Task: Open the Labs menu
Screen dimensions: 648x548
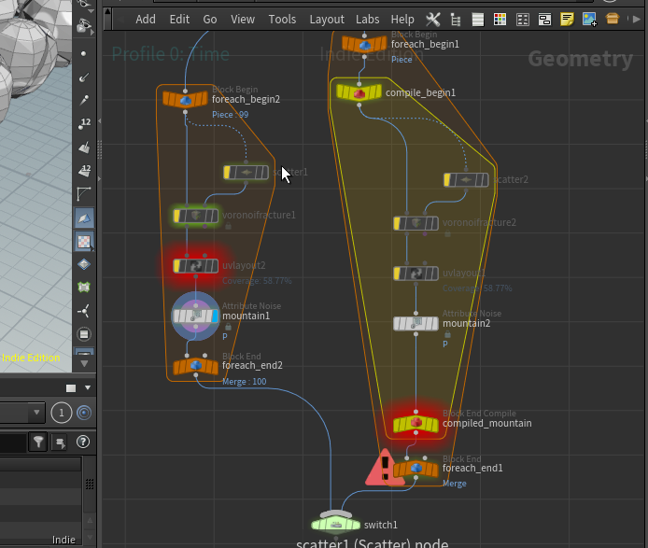Action: pyautogui.click(x=368, y=19)
